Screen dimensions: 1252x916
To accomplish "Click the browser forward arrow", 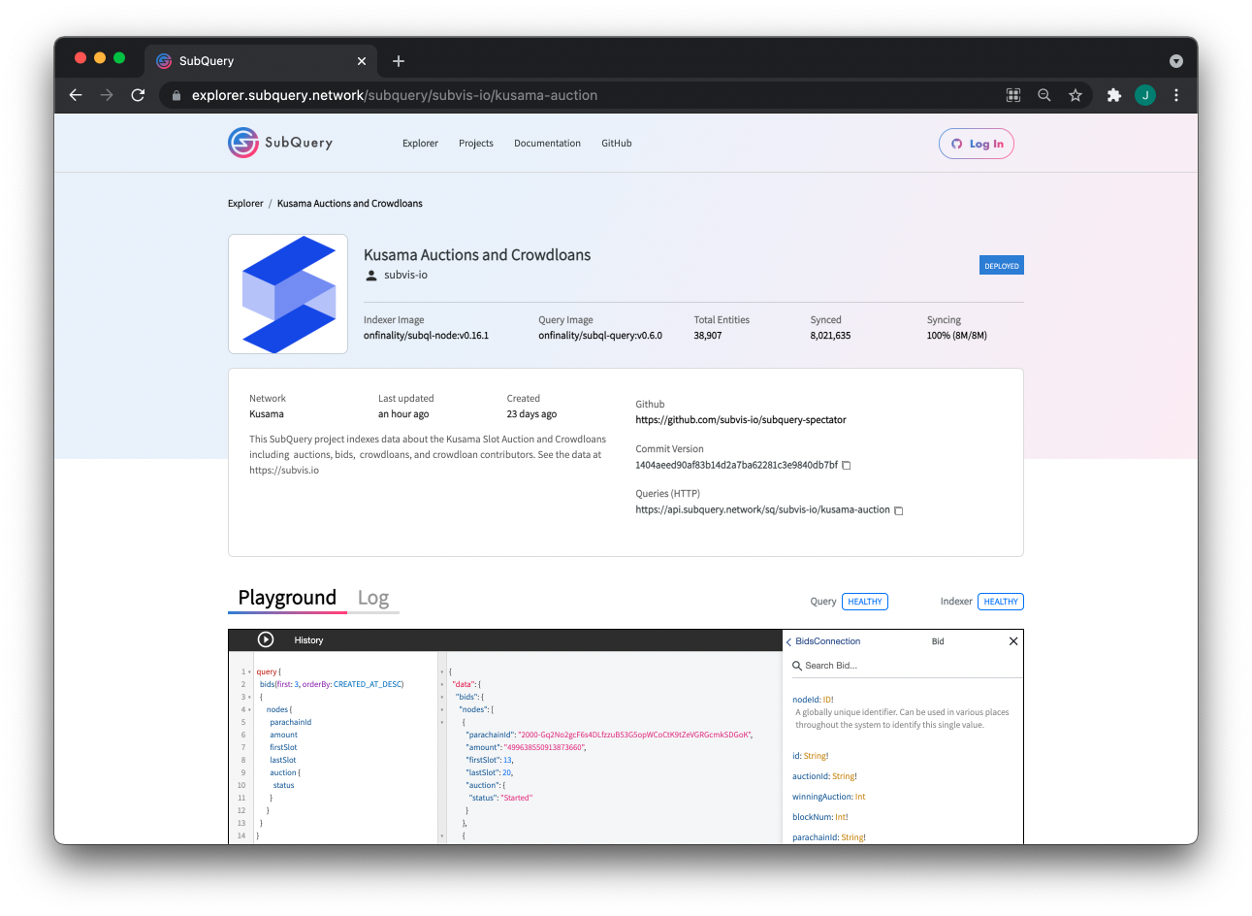I will [x=107, y=95].
